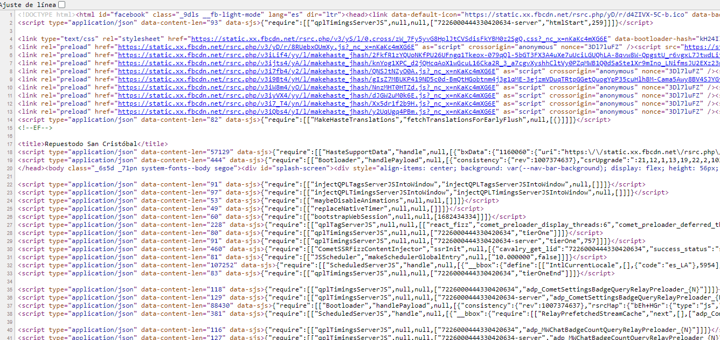Click the page title text "Repuestodo San Cristóbal"
The width and height of the screenshot is (720, 340).
[91, 144]
